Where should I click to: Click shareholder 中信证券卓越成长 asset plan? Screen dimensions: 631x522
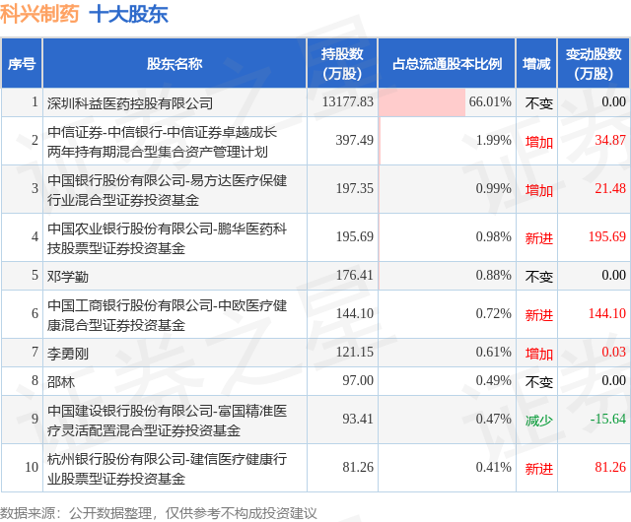pos(162,142)
